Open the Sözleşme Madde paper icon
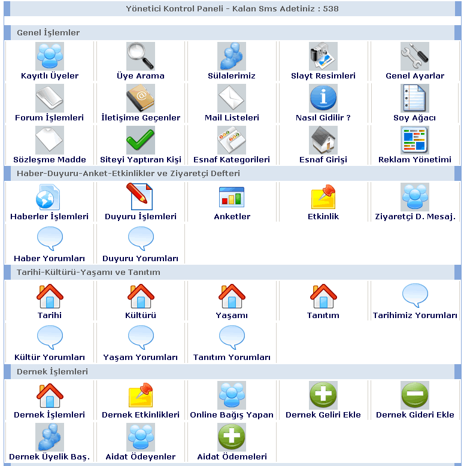Viewport: 464px width, 466px height. click(x=50, y=140)
